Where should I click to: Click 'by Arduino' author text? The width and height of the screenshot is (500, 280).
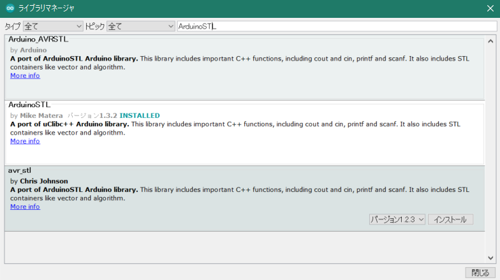tap(28, 50)
